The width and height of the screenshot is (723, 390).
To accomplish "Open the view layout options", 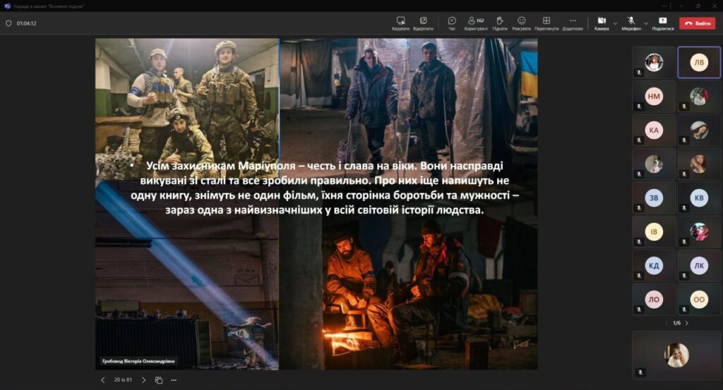I will point(546,23).
